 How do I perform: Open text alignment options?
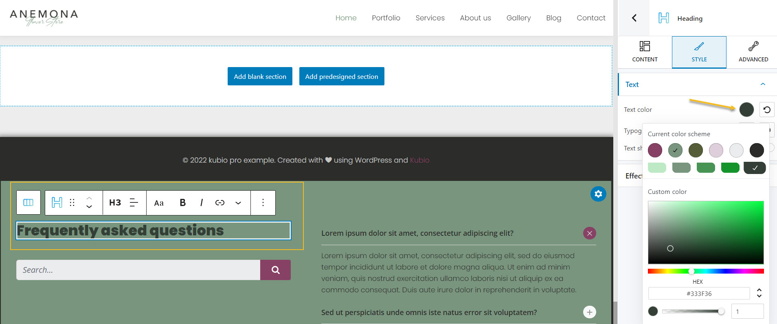point(134,202)
